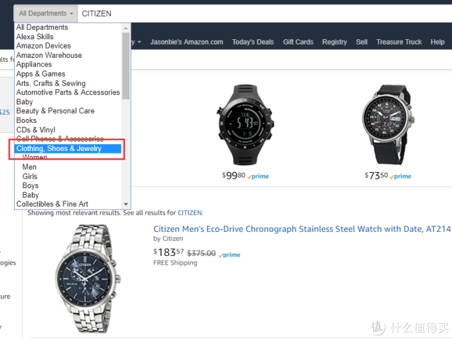Choose Beauty & Personal Care
The height and width of the screenshot is (339, 452).
click(55, 111)
